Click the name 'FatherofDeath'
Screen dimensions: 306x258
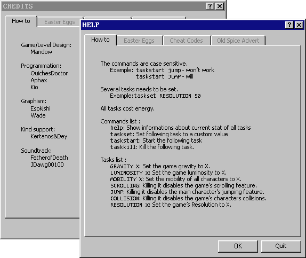49,158
